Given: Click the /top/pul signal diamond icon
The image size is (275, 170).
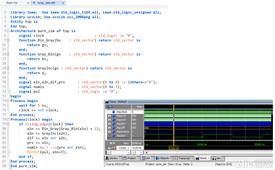Looking at the screenshot, I should [x=114, y=136].
